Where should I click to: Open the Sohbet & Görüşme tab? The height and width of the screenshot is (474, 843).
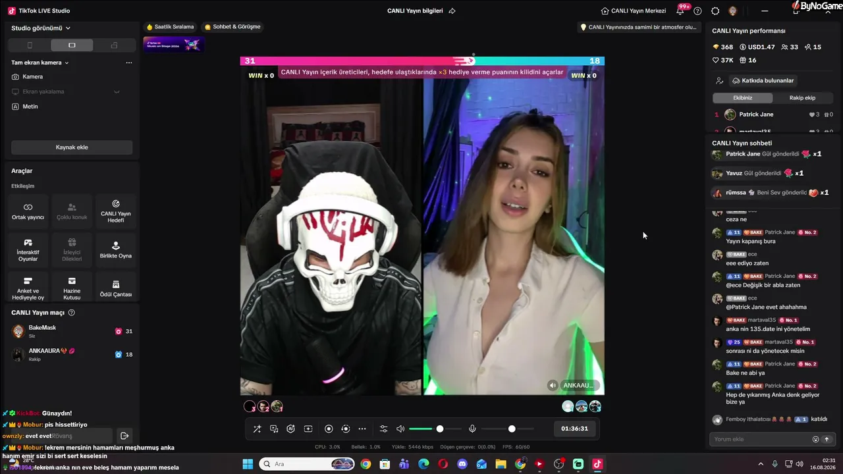pyautogui.click(x=232, y=27)
